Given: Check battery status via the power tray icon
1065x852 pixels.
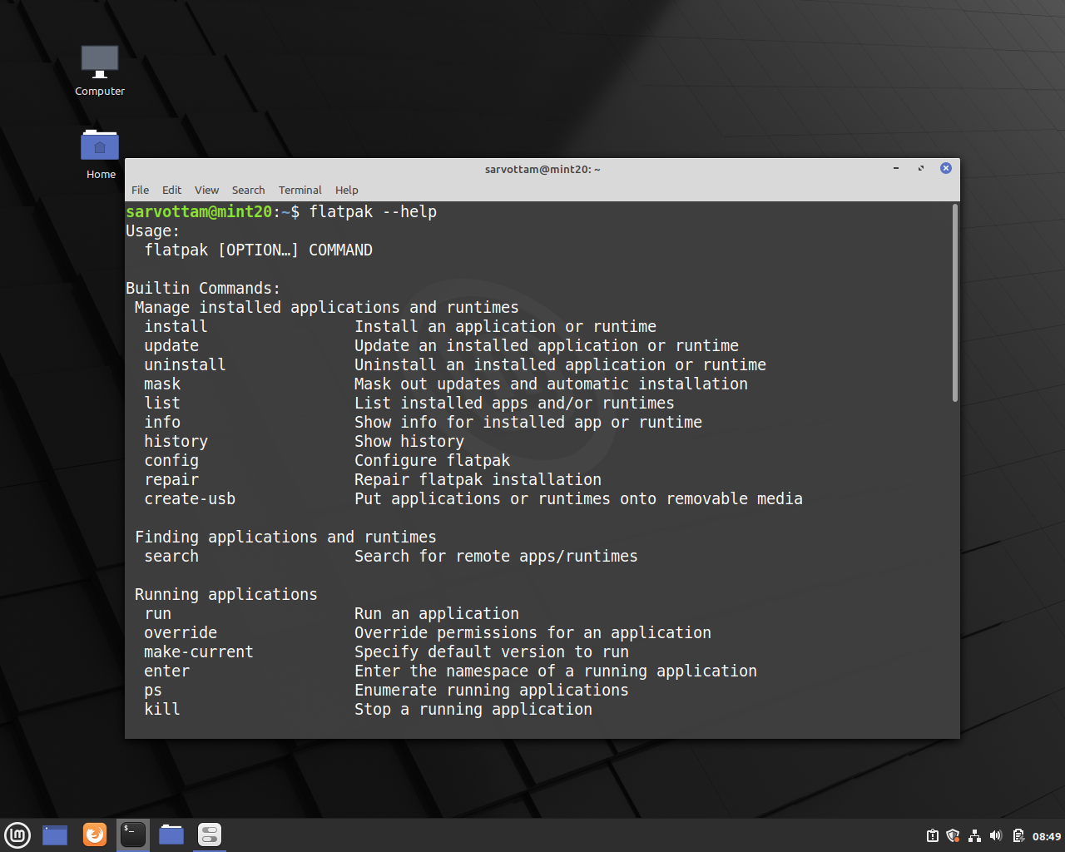Looking at the screenshot, I should [1017, 835].
